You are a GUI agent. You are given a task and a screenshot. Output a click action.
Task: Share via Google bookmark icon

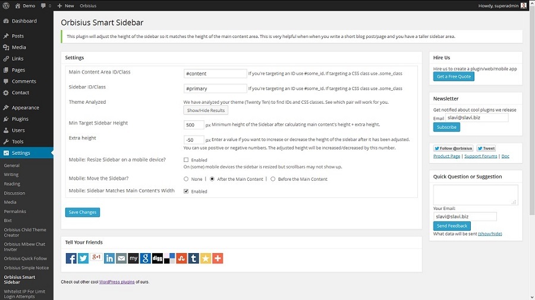click(x=146, y=258)
